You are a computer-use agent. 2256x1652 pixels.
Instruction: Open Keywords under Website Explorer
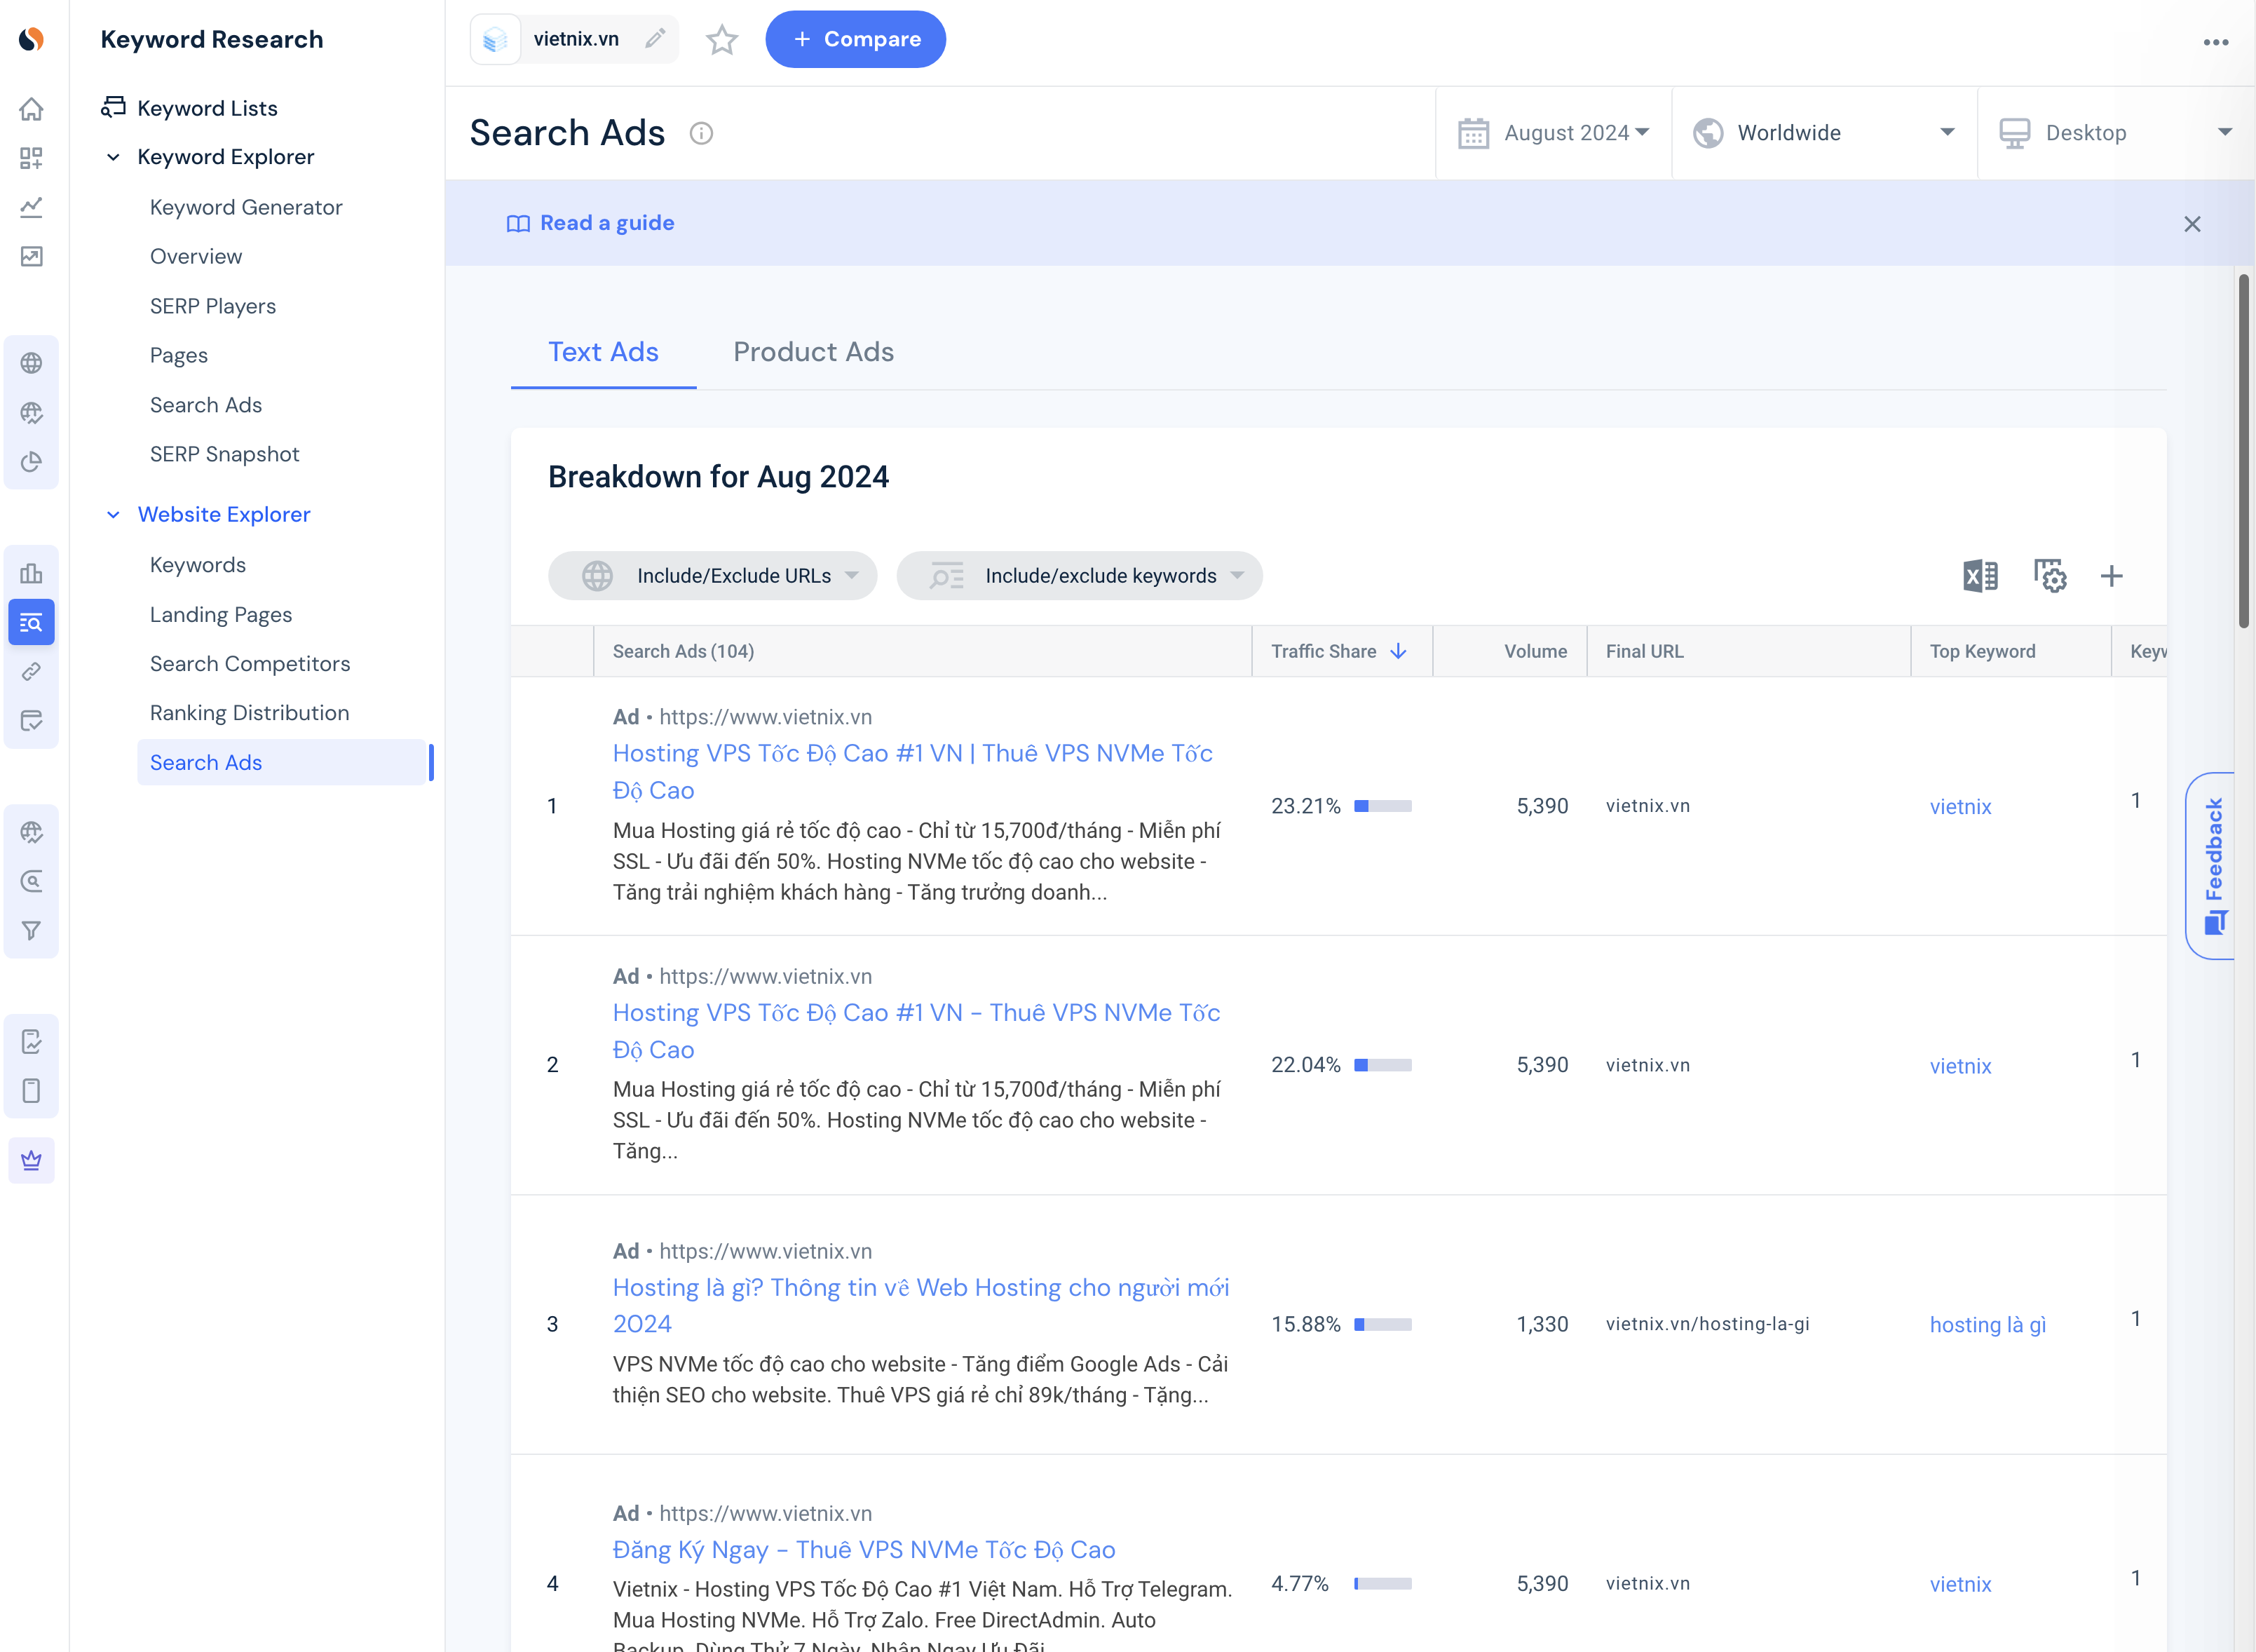[198, 565]
